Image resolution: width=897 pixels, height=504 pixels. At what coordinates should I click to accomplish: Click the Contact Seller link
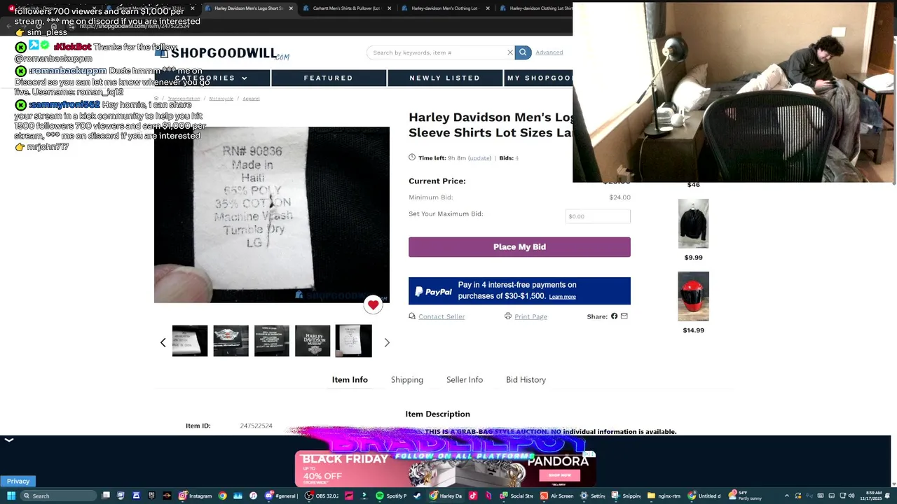(441, 316)
